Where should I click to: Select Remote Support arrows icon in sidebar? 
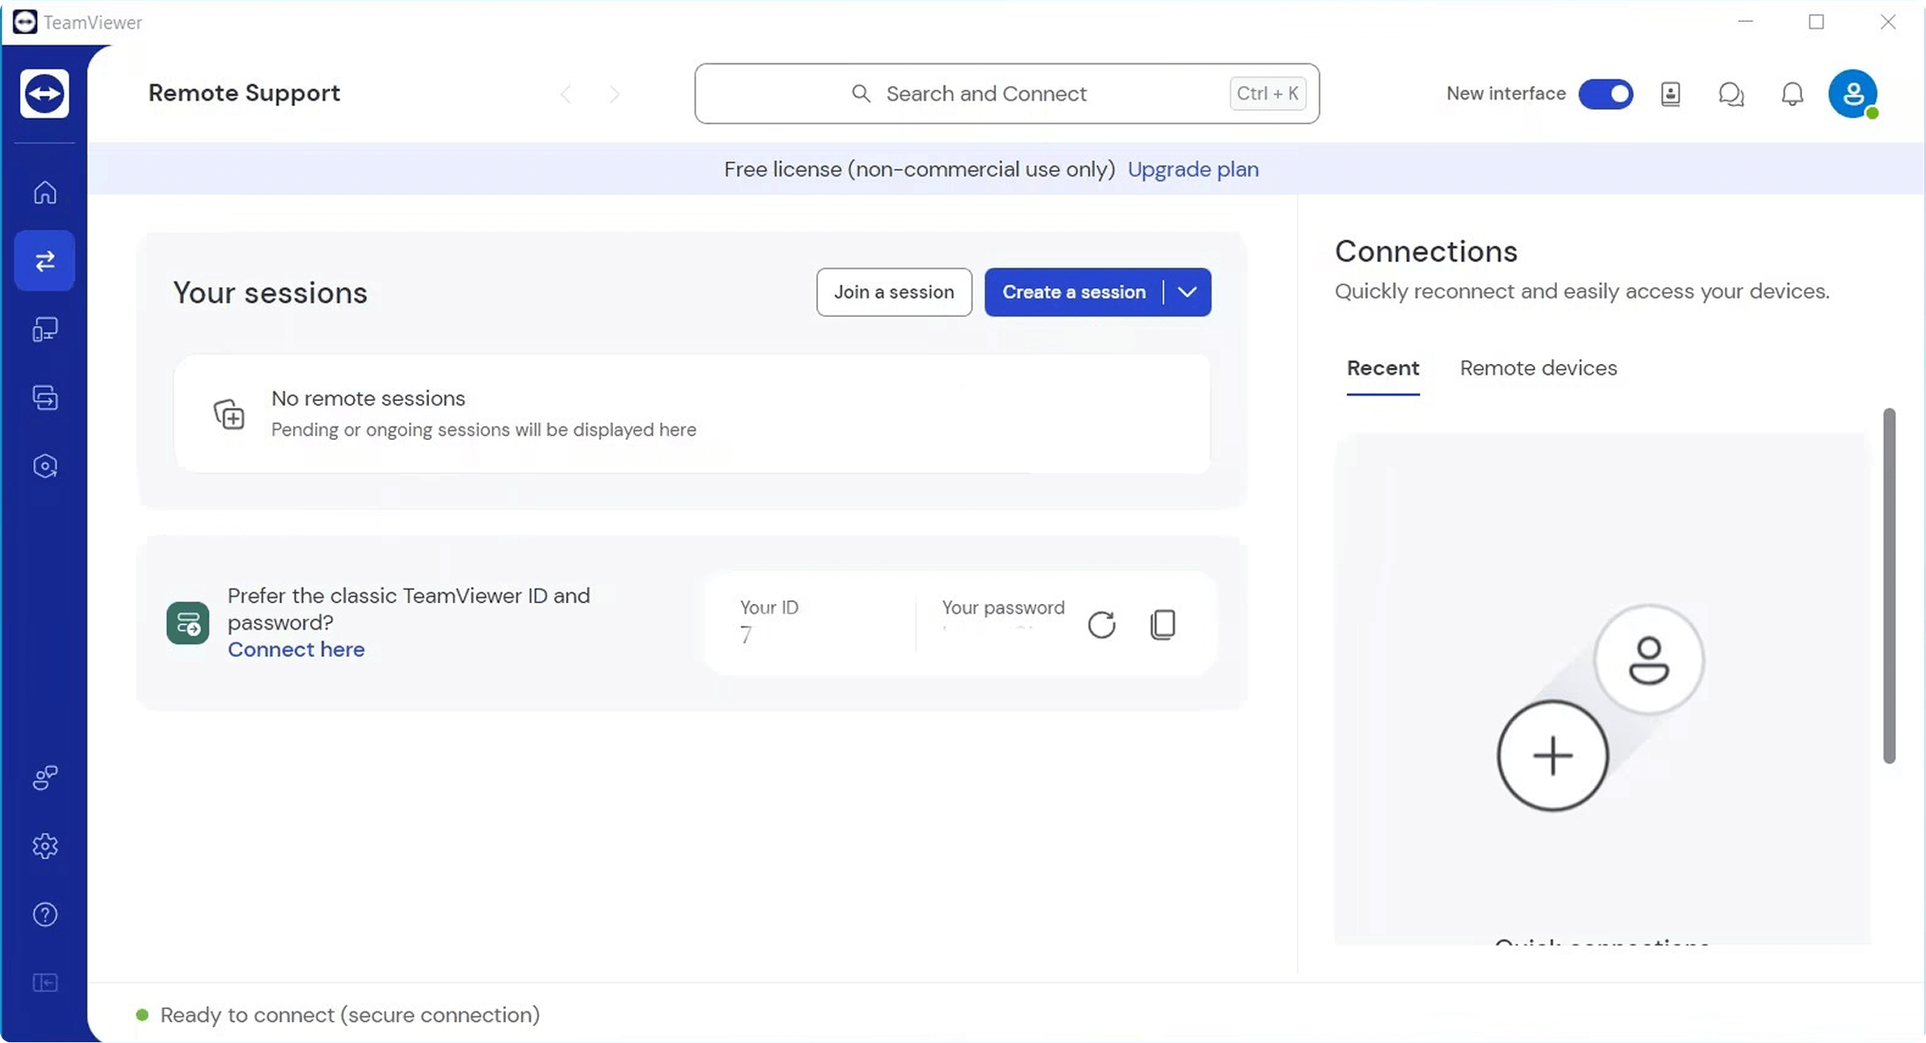45,261
